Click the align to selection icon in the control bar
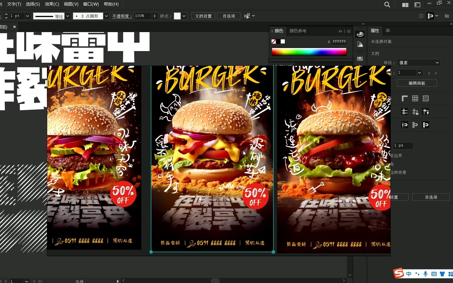This screenshot has height=283, width=453. (x=247, y=16)
